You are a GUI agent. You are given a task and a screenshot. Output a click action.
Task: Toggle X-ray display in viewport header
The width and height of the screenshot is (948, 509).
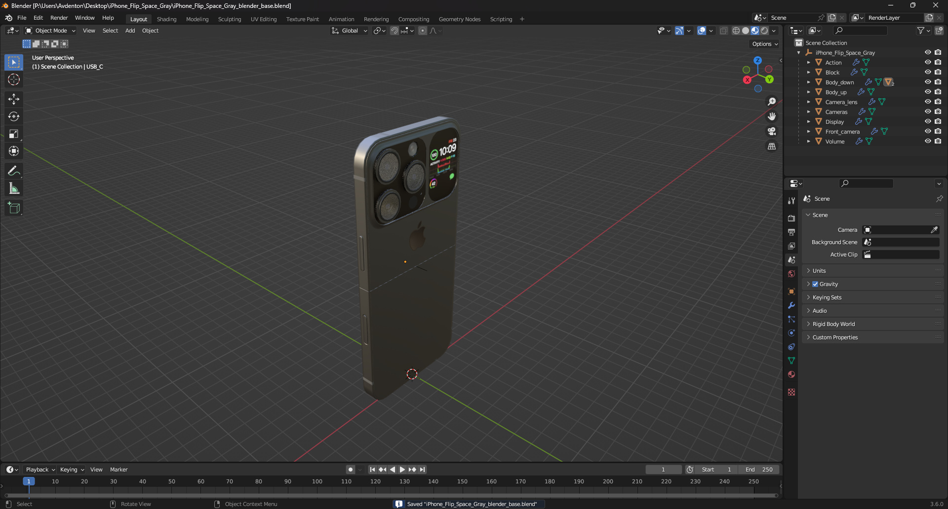[x=723, y=31]
